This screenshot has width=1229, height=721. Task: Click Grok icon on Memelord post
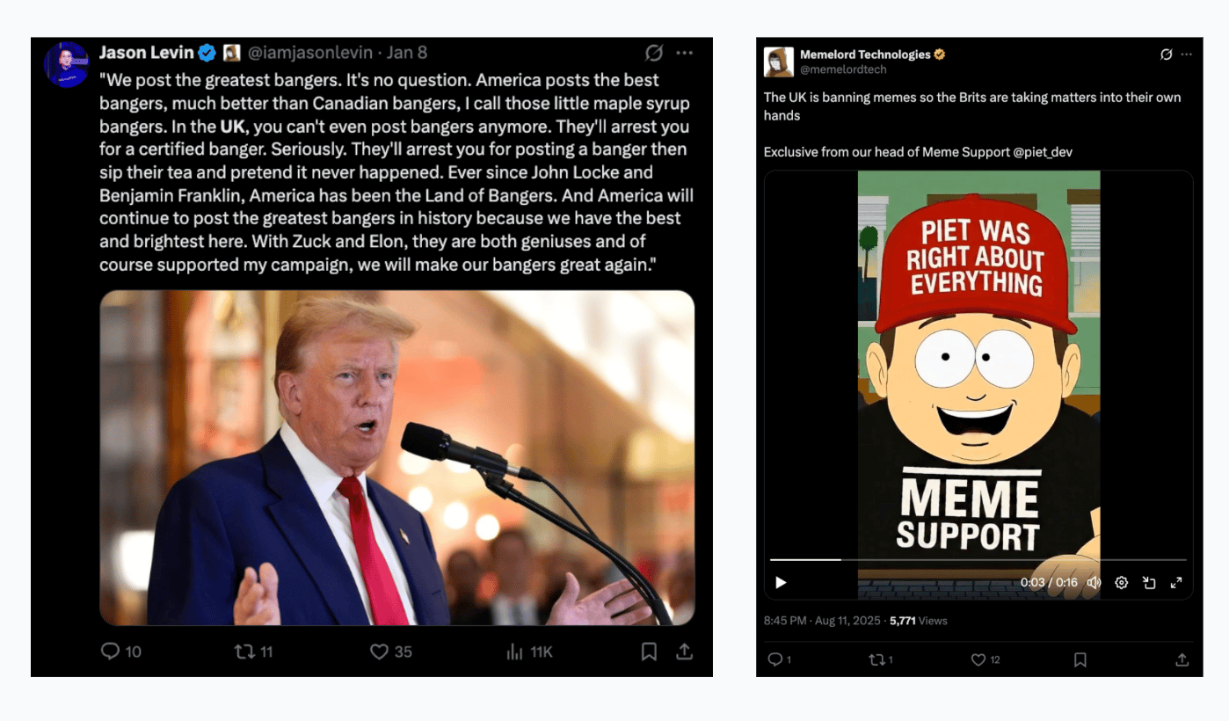1166,55
